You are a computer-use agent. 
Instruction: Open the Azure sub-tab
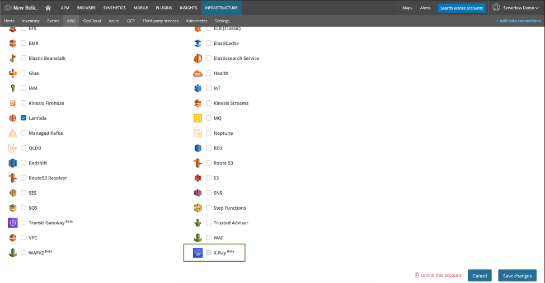(114, 21)
